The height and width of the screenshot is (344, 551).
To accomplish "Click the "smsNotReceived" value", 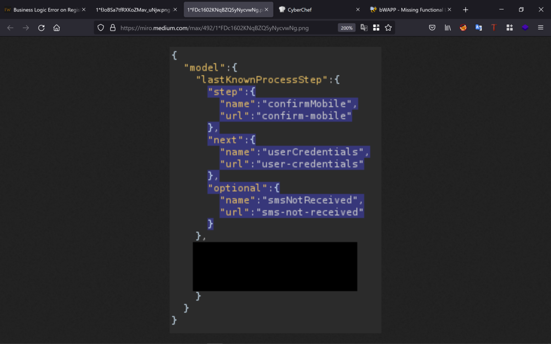I will click(x=310, y=200).
